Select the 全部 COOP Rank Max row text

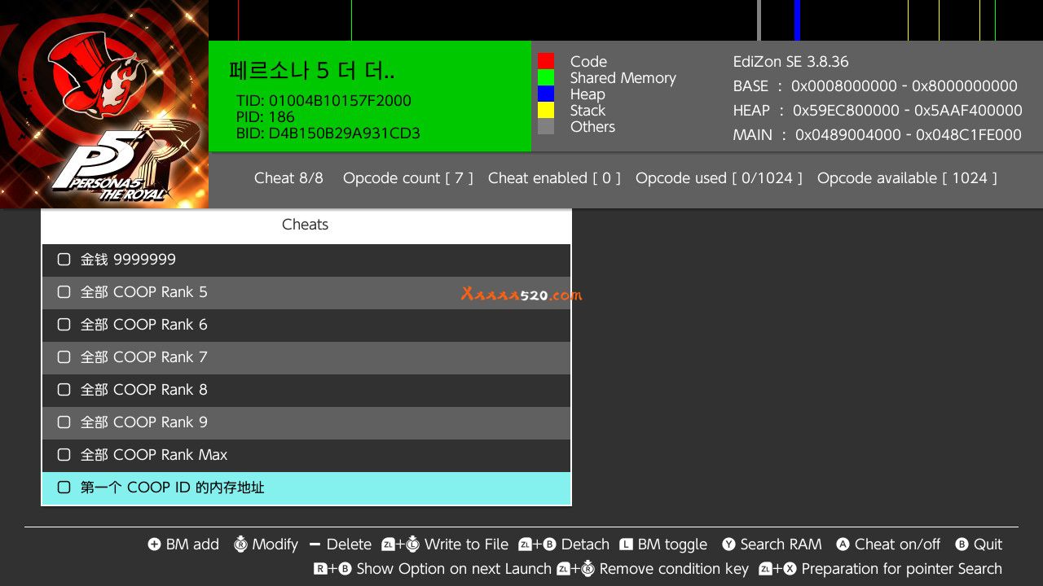pos(154,455)
